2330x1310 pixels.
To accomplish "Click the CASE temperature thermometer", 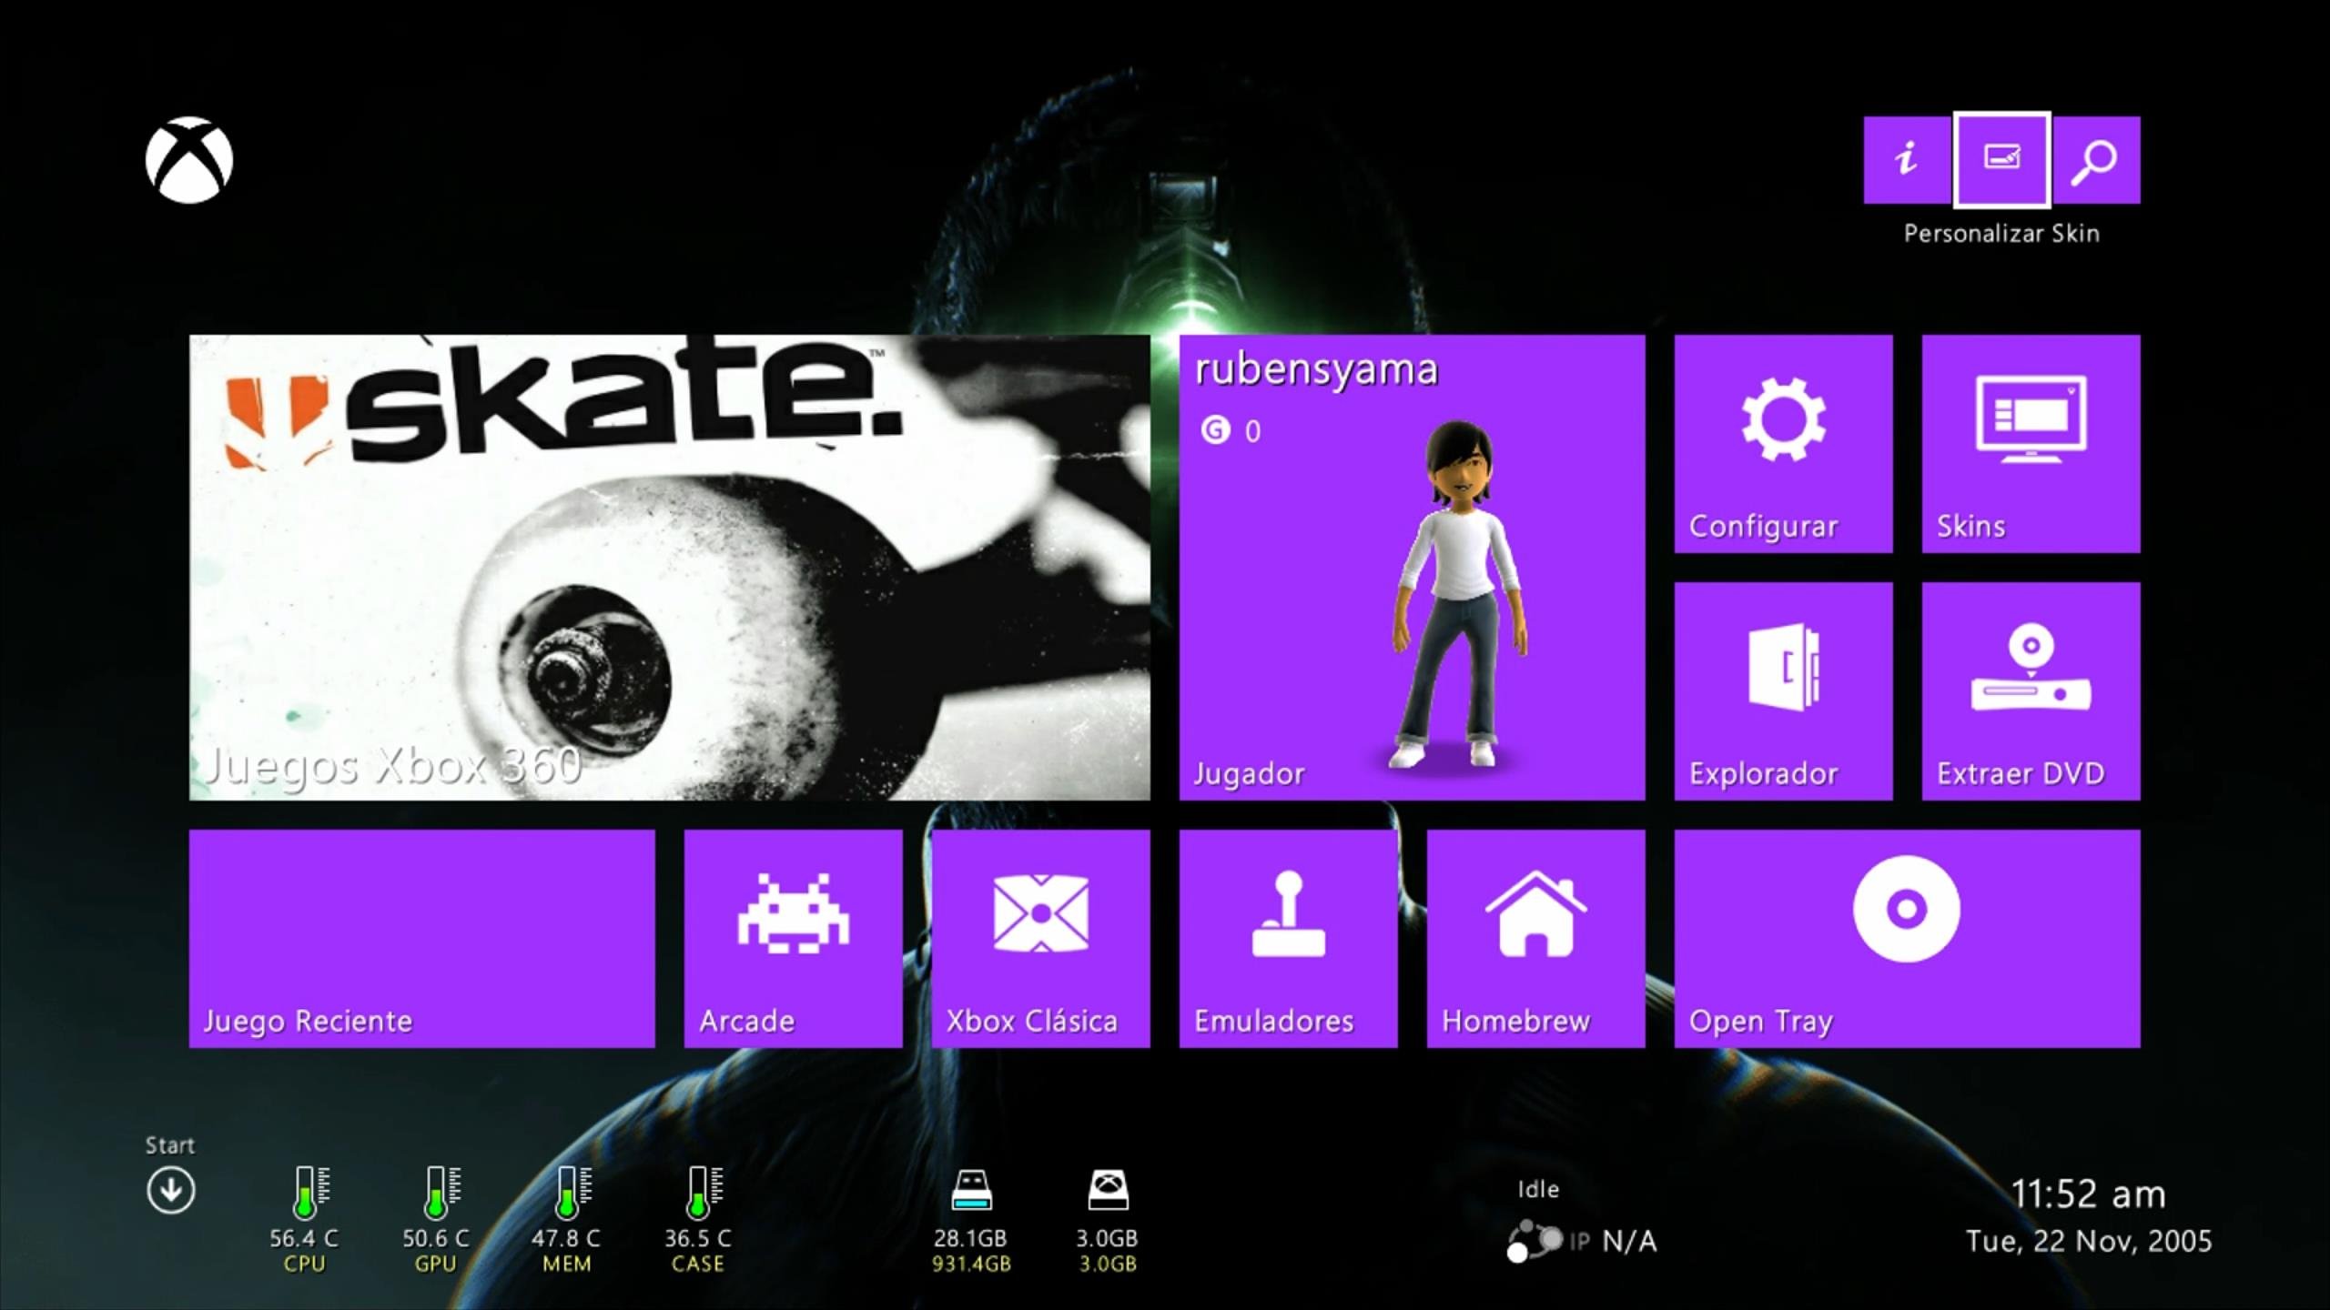I will point(704,1192).
